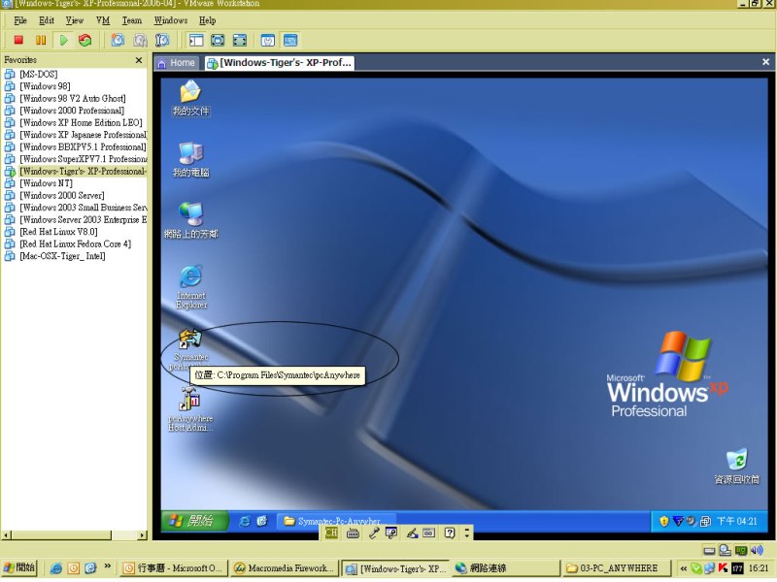Close the current VM tab
This screenshot has height=582, width=777.
pyautogui.click(x=765, y=62)
